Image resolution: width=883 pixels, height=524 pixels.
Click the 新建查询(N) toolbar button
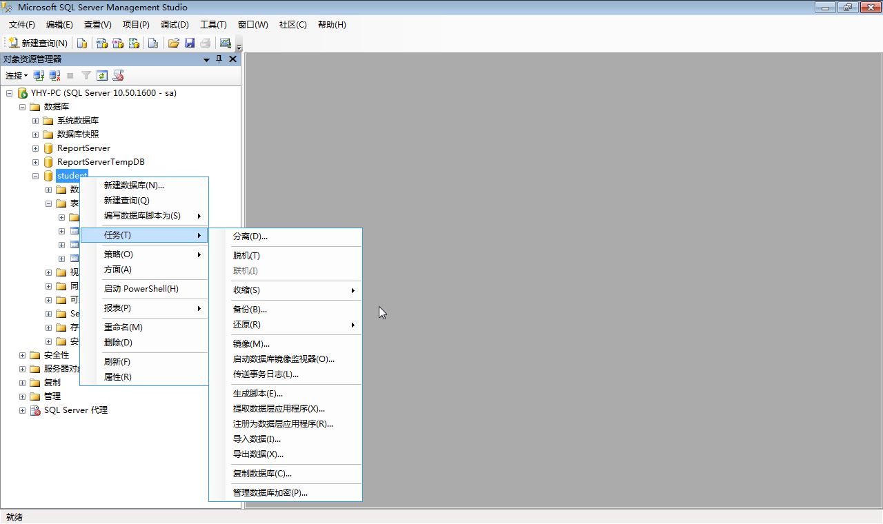(38, 43)
